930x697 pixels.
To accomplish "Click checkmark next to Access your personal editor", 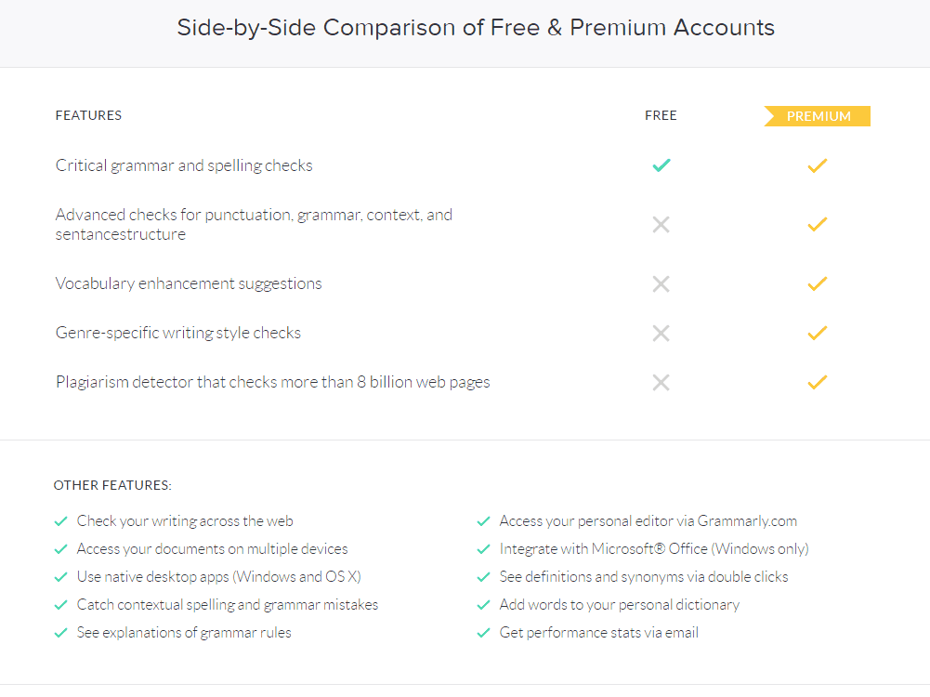I will tap(483, 521).
